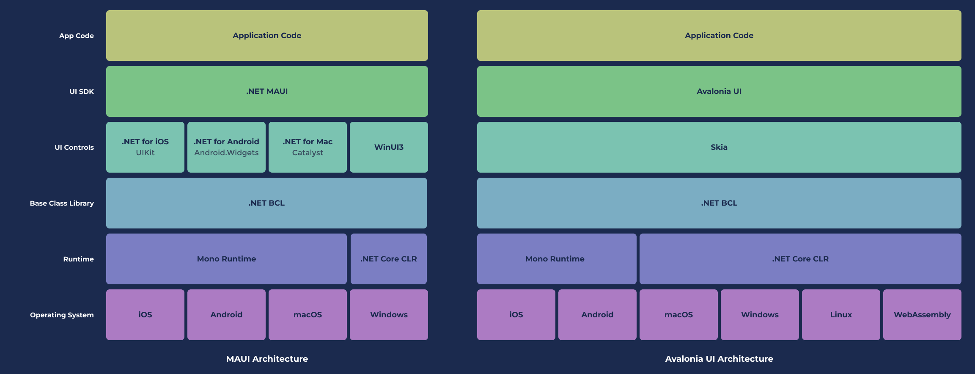This screenshot has width=975, height=374.
Task: Select ".NET BCL" block in Avalonia diagram
Action: coord(719,203)
